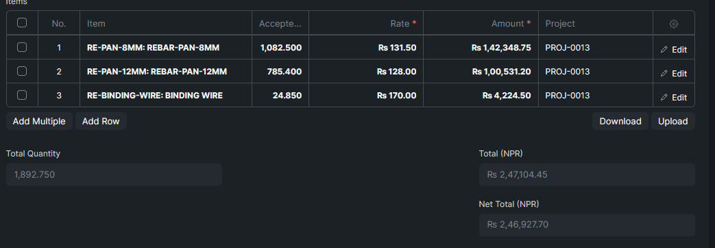Check the box for RE-PAN-12MM row
This screenshot has height=248, width=715.
(22, 71)
